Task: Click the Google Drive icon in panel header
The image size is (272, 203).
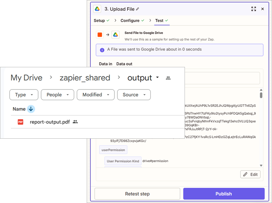Action: point(97,9)
